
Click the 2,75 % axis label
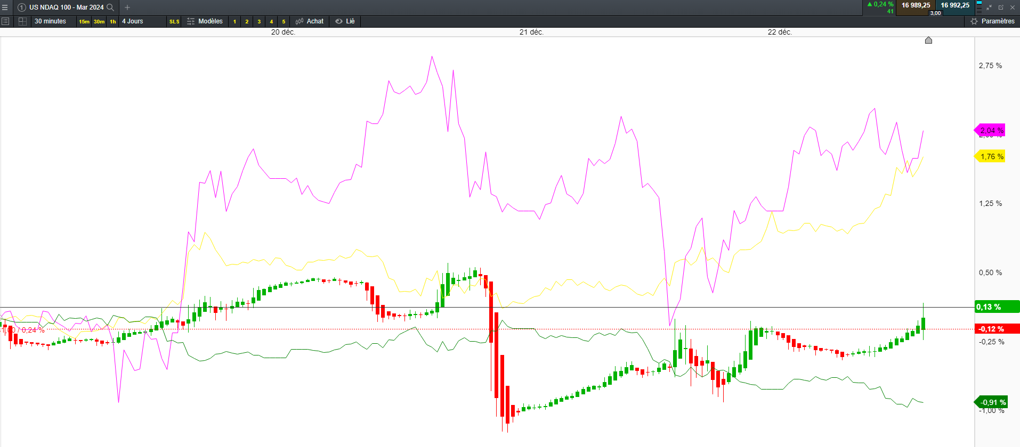(990, 65)
